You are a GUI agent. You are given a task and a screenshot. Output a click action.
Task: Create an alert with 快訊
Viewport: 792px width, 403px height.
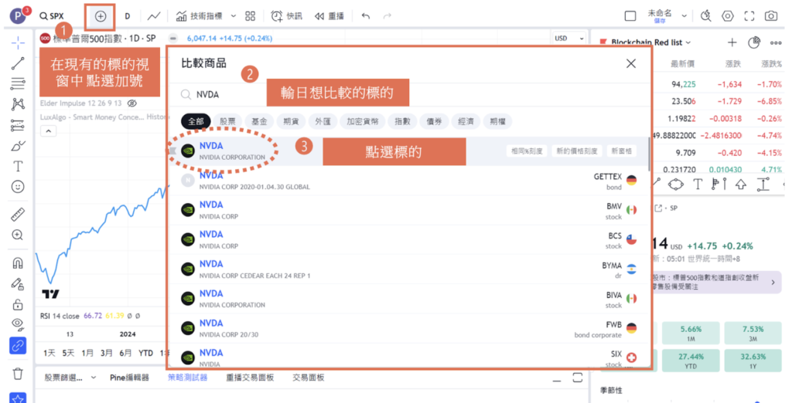tap(286, 16)
